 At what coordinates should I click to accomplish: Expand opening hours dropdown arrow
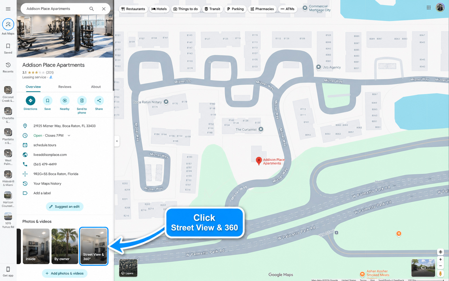(x=69, y=135)
